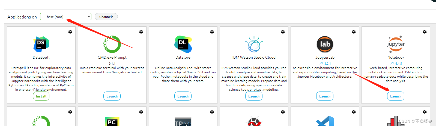Open gear options above the VS Code icon
The image size is (436, 126).
click(354, 112)
